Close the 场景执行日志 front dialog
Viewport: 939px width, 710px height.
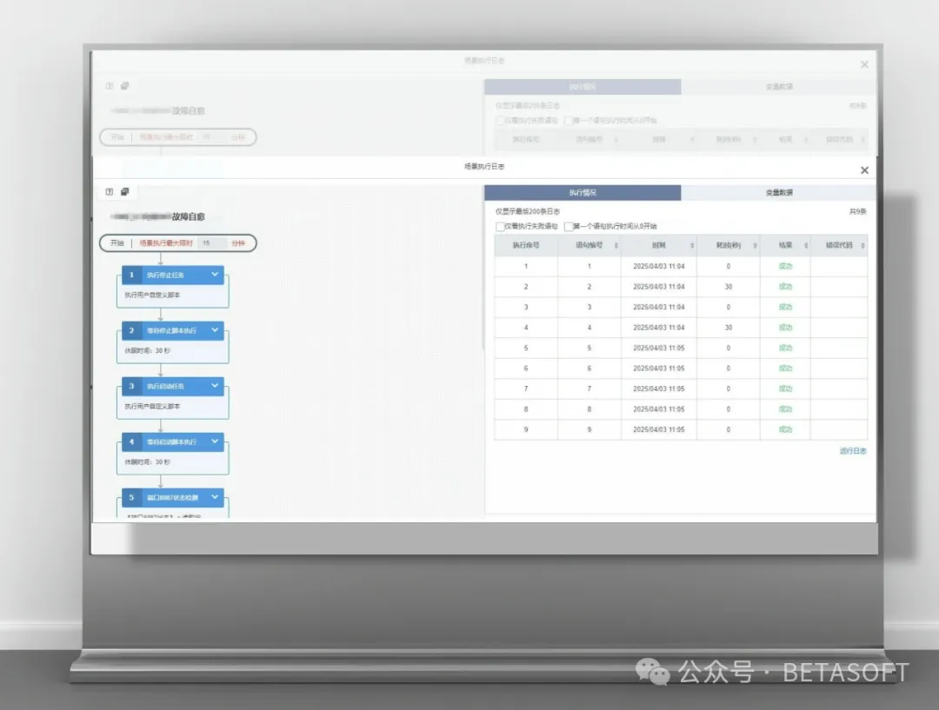coord(864,170)
